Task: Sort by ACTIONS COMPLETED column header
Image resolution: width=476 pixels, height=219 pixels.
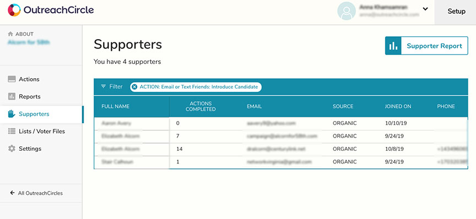Action: click(x=201, y=106)
